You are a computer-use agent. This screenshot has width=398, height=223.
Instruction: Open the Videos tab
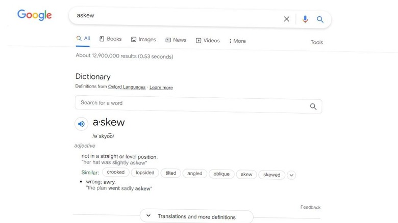208,40
